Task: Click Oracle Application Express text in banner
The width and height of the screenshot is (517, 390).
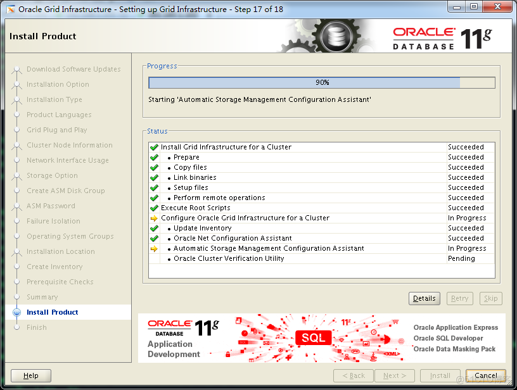Action: tap(456, 327)
